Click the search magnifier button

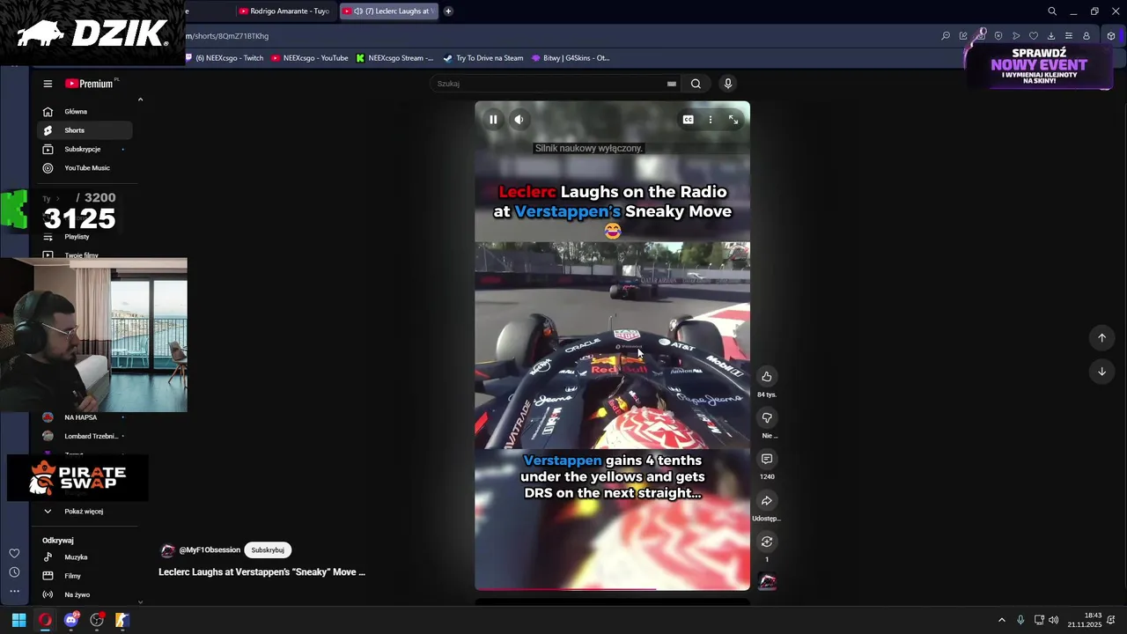click(696, 84)
